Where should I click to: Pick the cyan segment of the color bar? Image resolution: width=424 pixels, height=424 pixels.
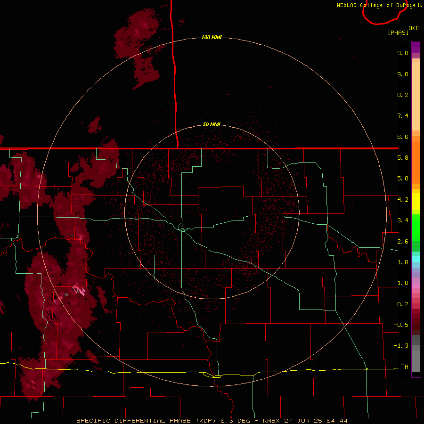click(x=416, y=259)
